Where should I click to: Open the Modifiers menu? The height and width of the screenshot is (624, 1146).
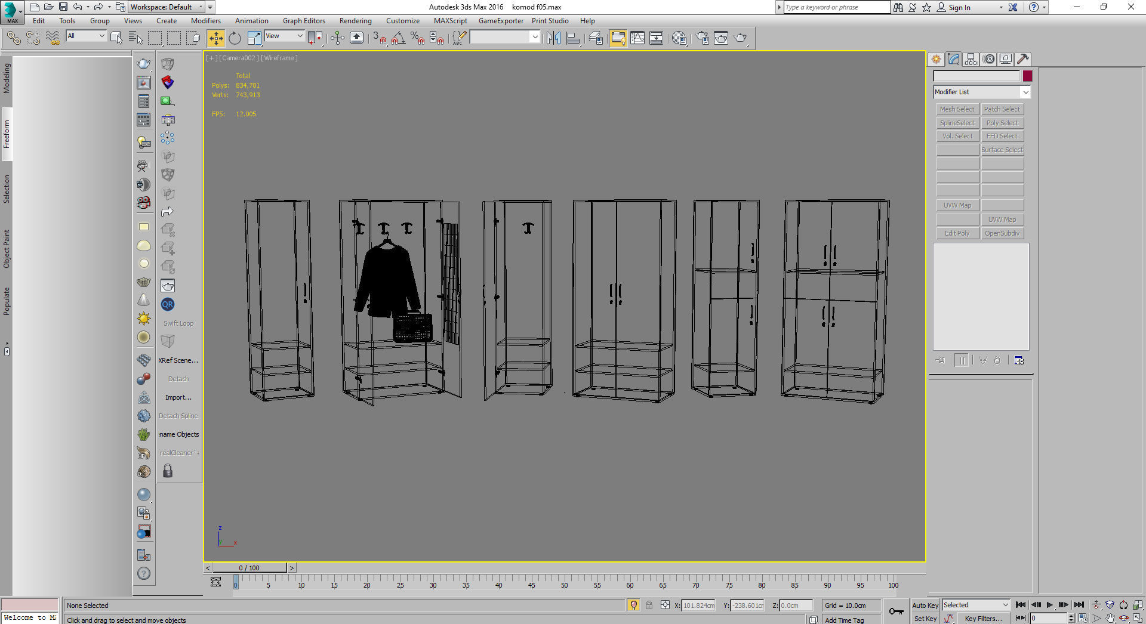(x=206, y=21)
